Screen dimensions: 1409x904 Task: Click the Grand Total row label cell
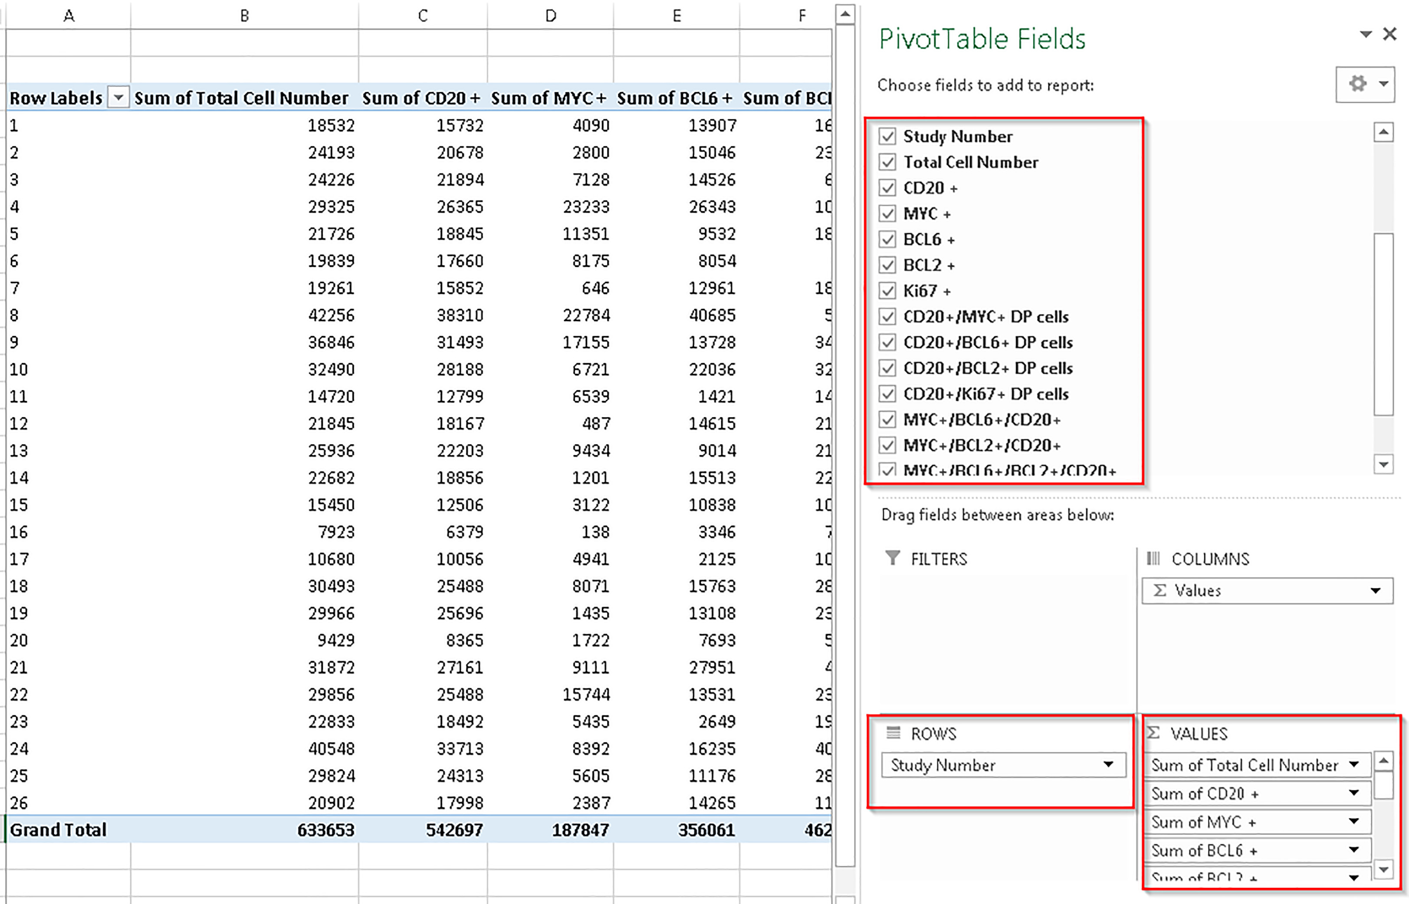[59, 830]
